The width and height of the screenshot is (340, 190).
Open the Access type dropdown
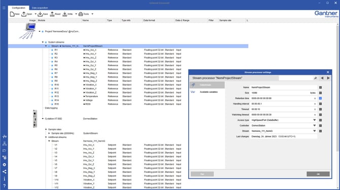coord(315,120)
